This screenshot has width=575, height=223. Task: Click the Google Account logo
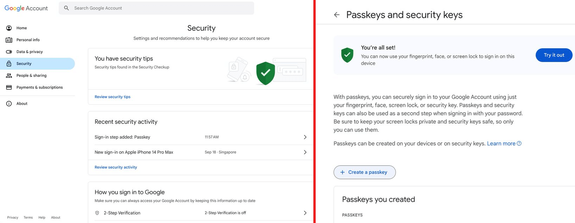[x=26, y=8]
